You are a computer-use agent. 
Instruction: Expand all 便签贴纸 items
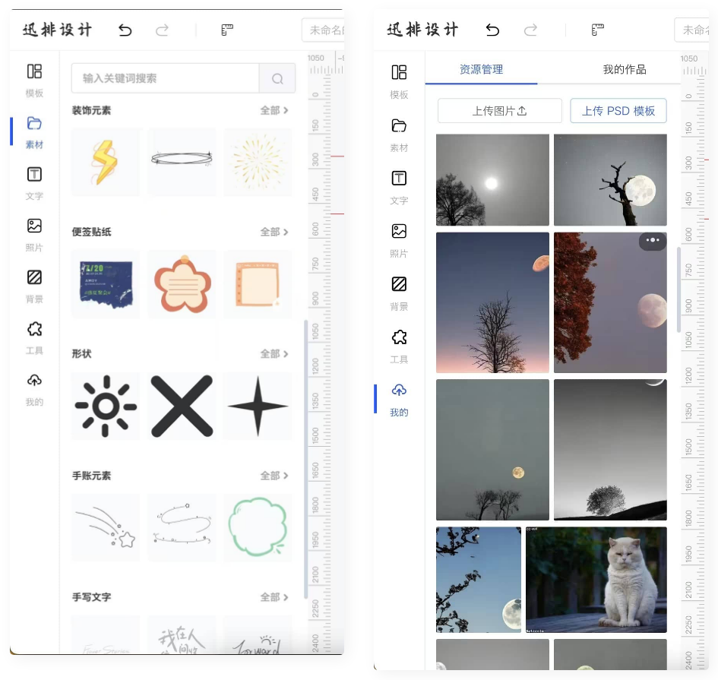274,232
